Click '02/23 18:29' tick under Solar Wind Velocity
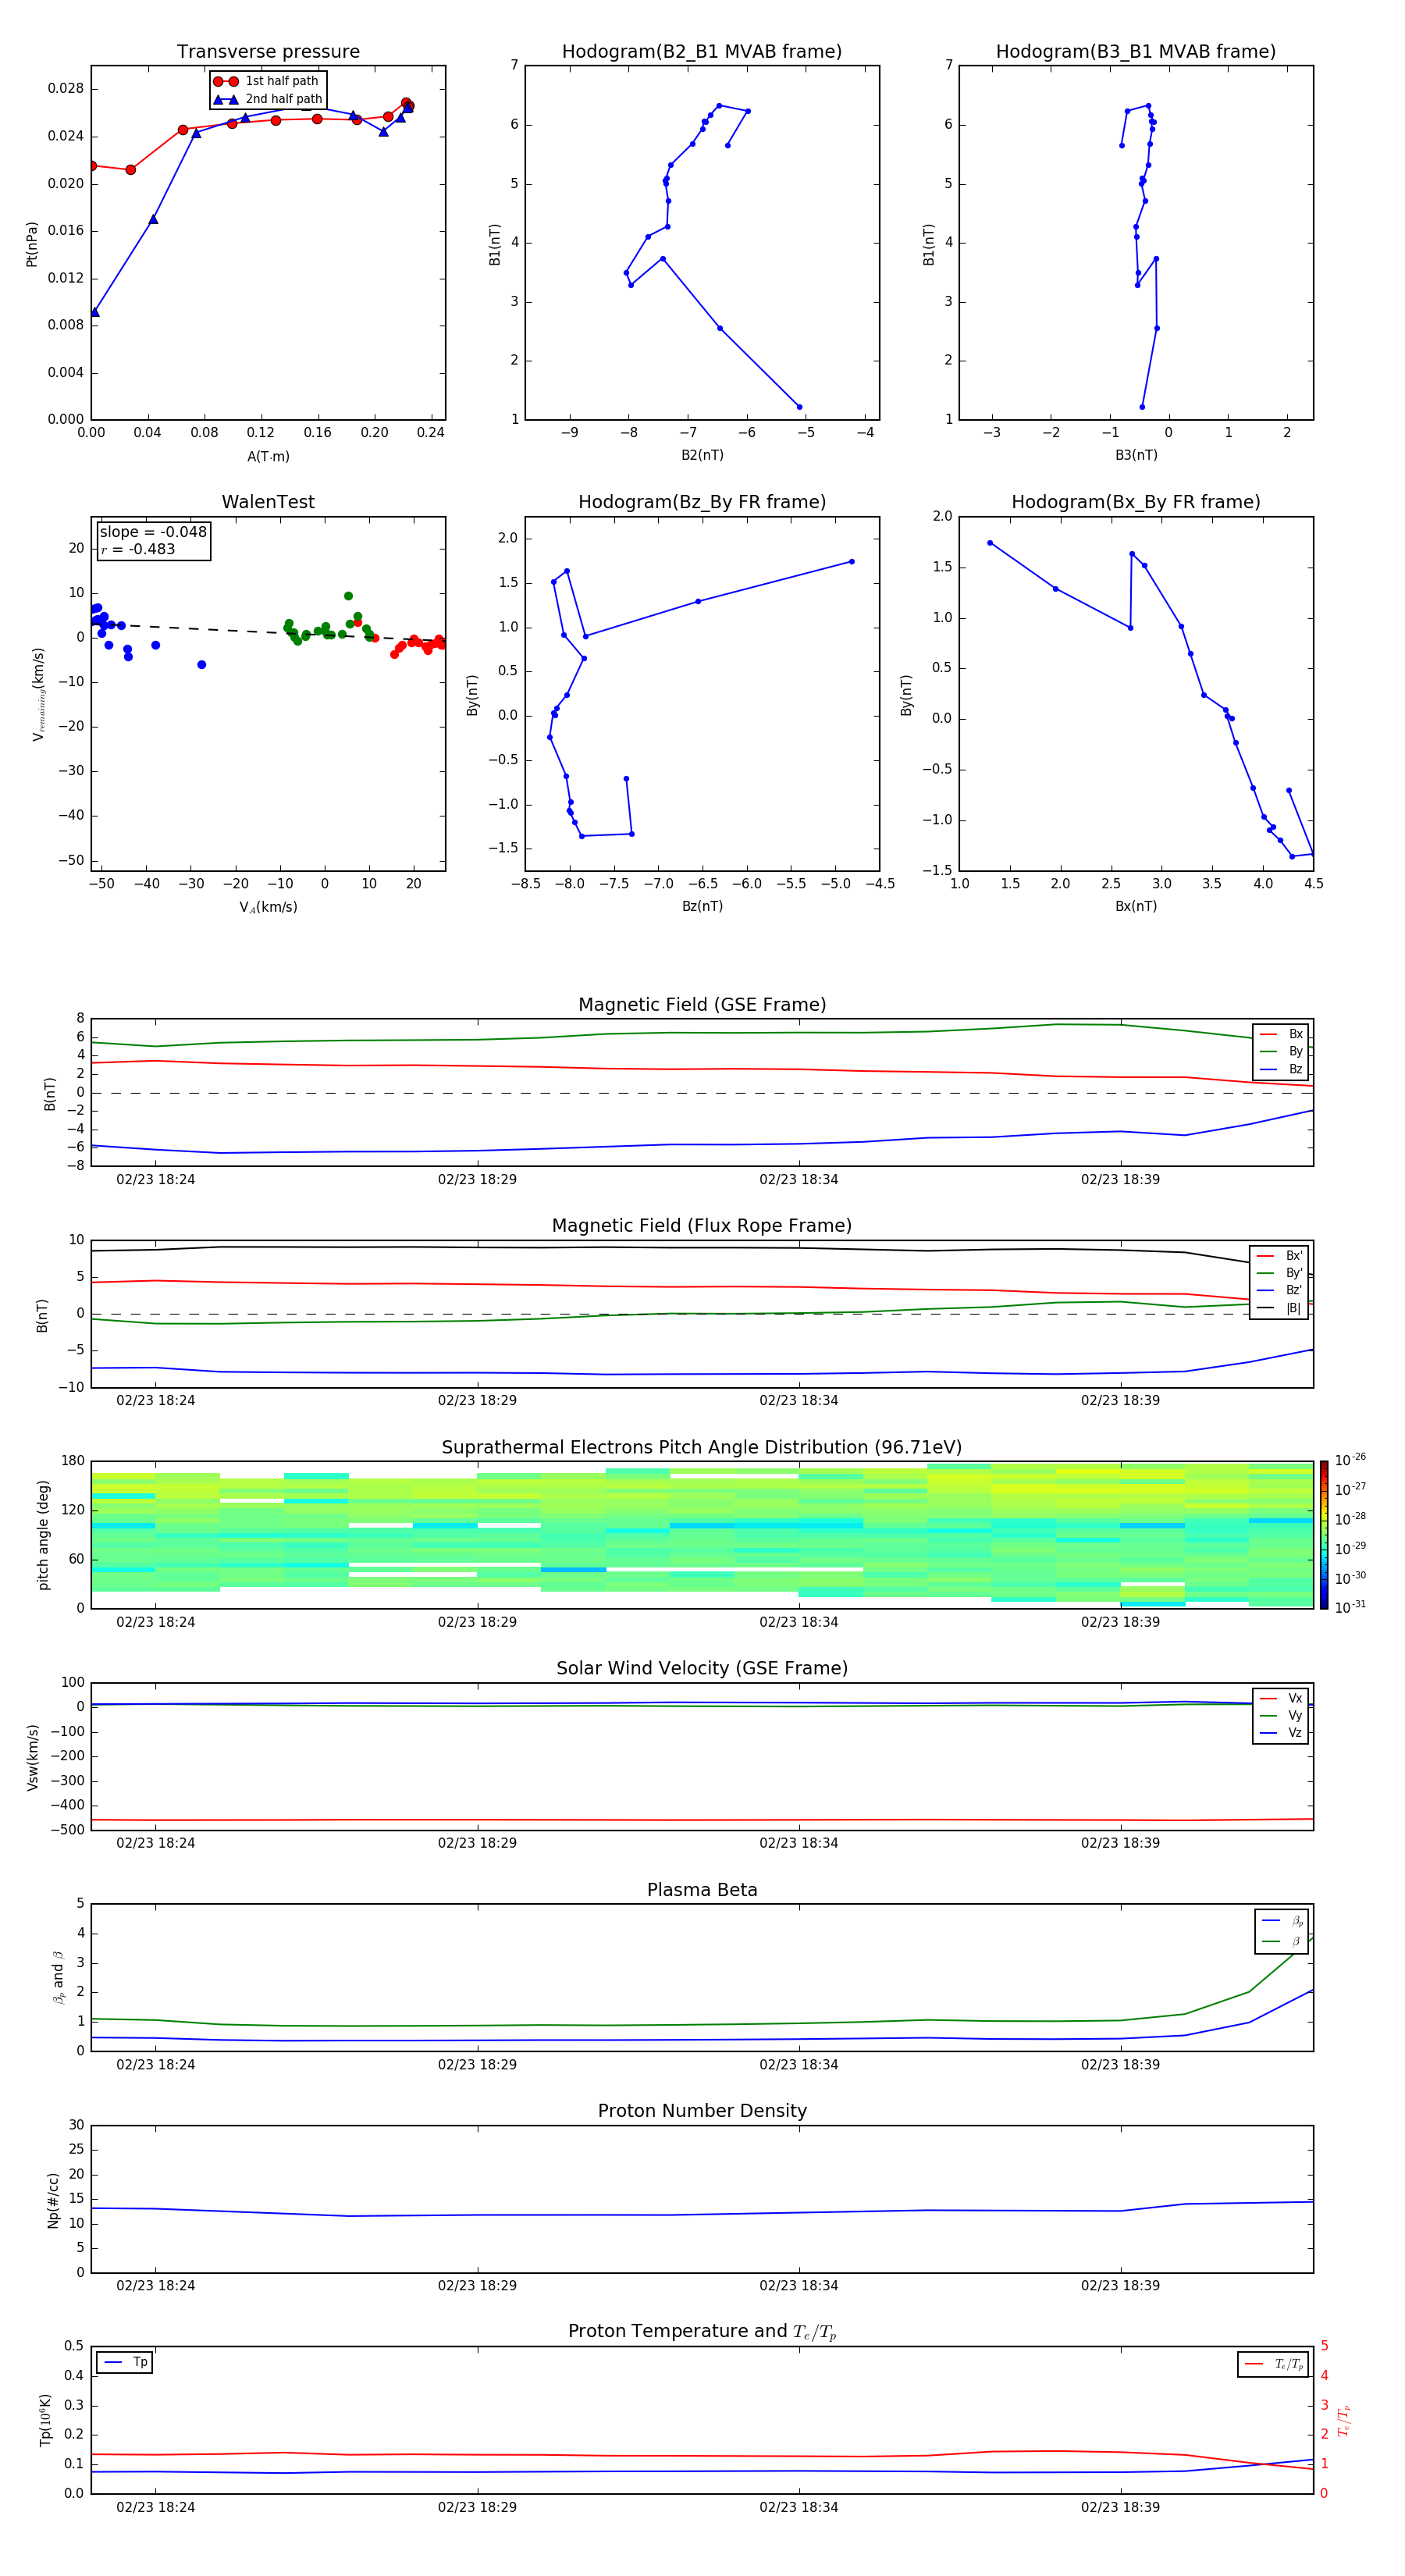The image size is (1405, 2576). [x=477, y=1843]
